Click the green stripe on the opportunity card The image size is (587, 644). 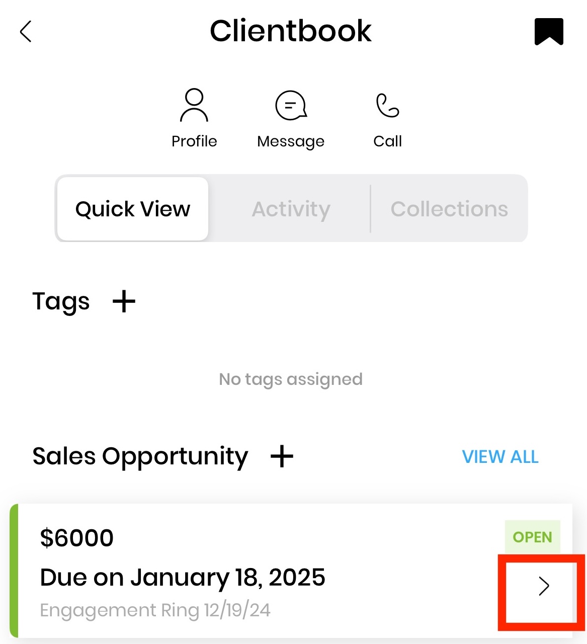(14, 571)
